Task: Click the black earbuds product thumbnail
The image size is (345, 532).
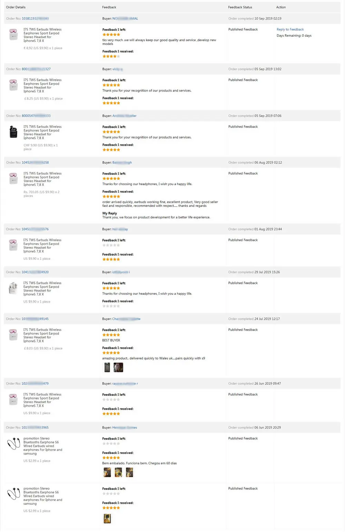Action: tap(13, 132)
